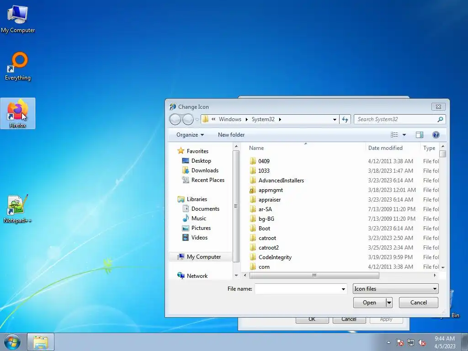Viewport: 468px width, 351px height.
Task: Open the recent locations dropdown beside Forward
Action: tap(197, 119)
